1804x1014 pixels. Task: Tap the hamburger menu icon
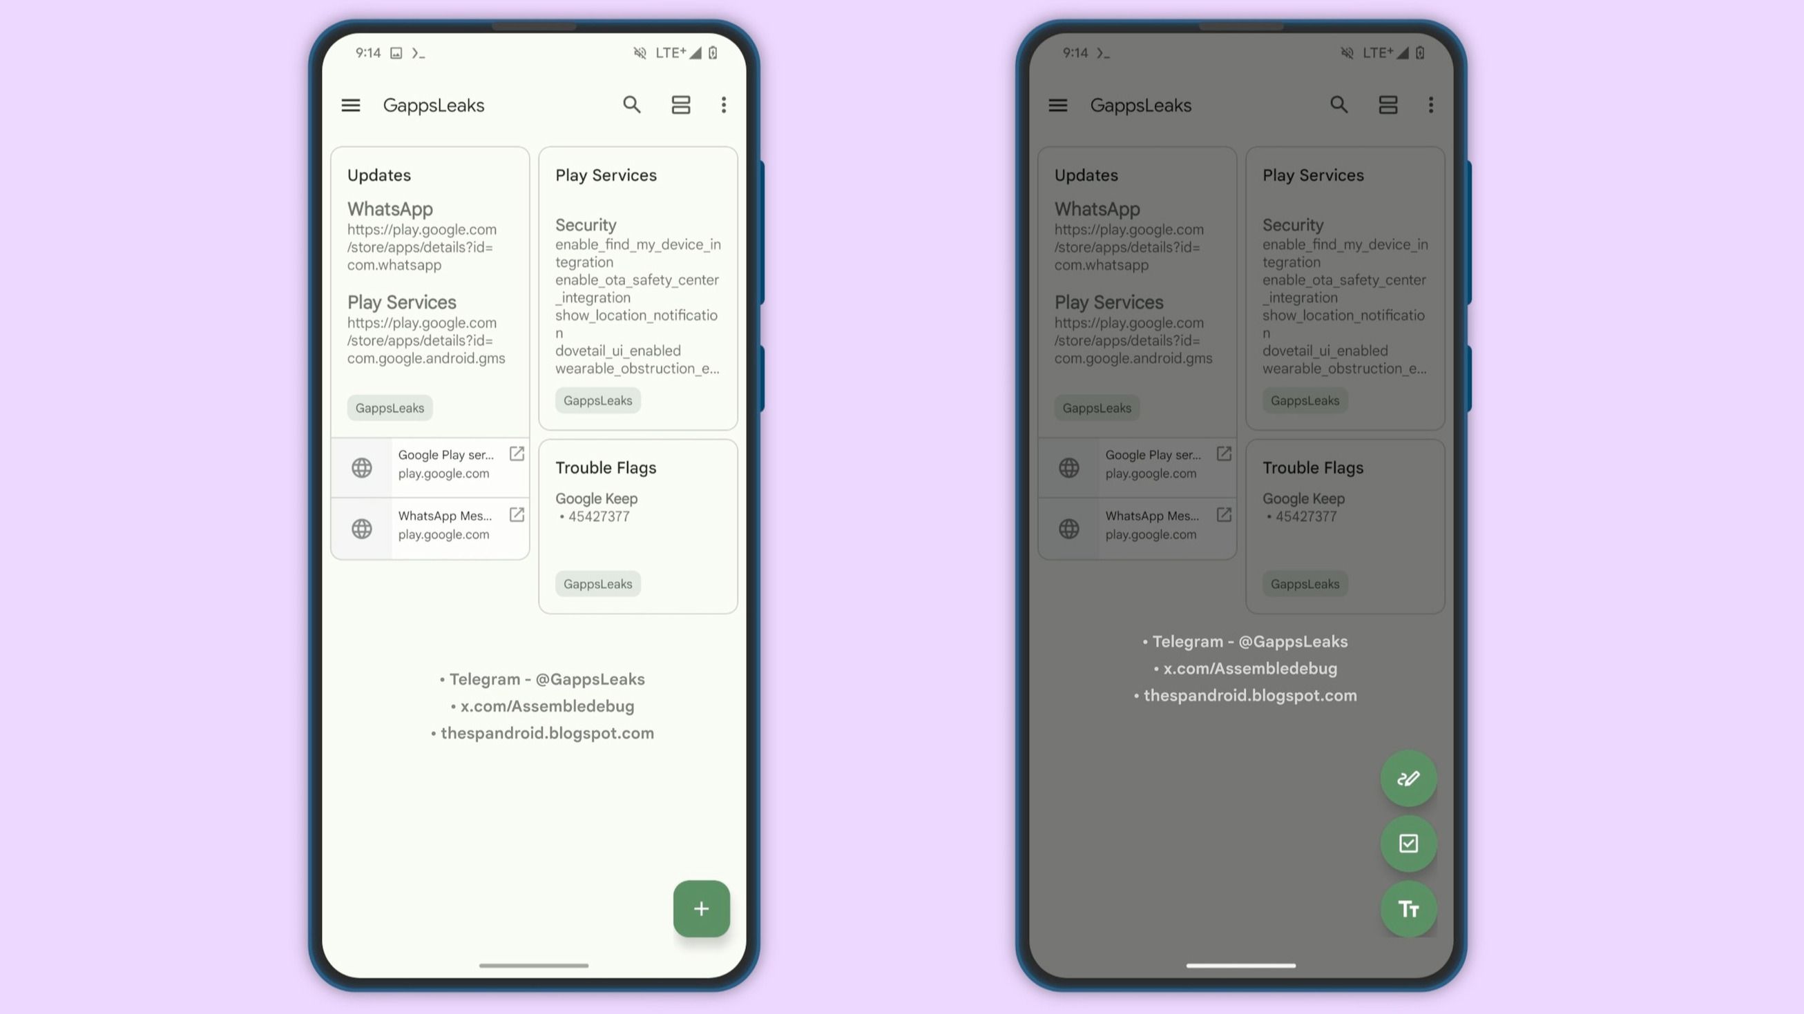(351, 104)
